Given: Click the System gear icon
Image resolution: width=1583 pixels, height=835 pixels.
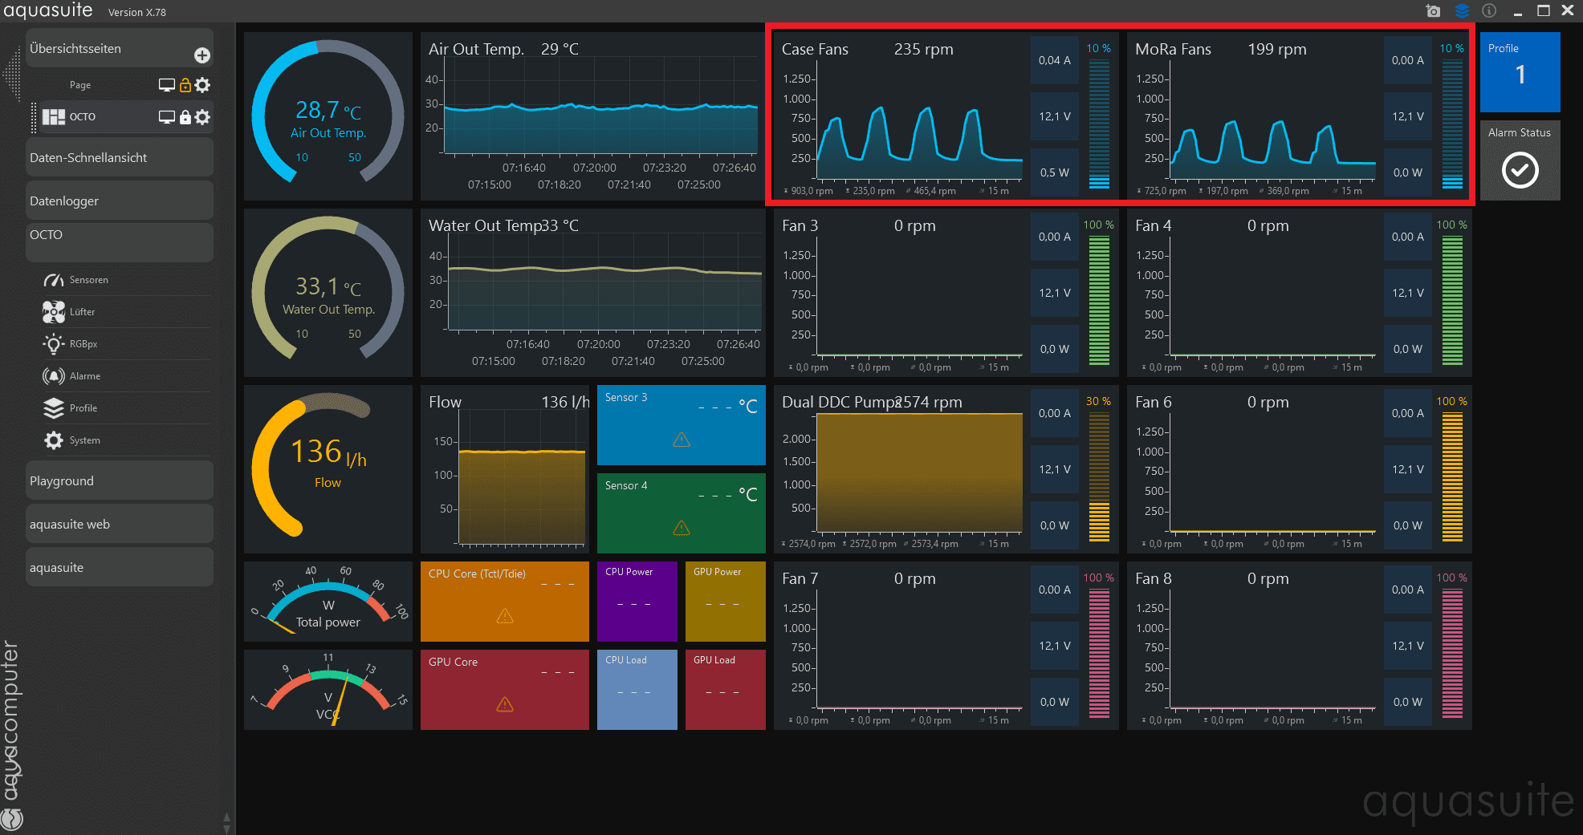Looking at the screenshot, I should pos(54,440).
